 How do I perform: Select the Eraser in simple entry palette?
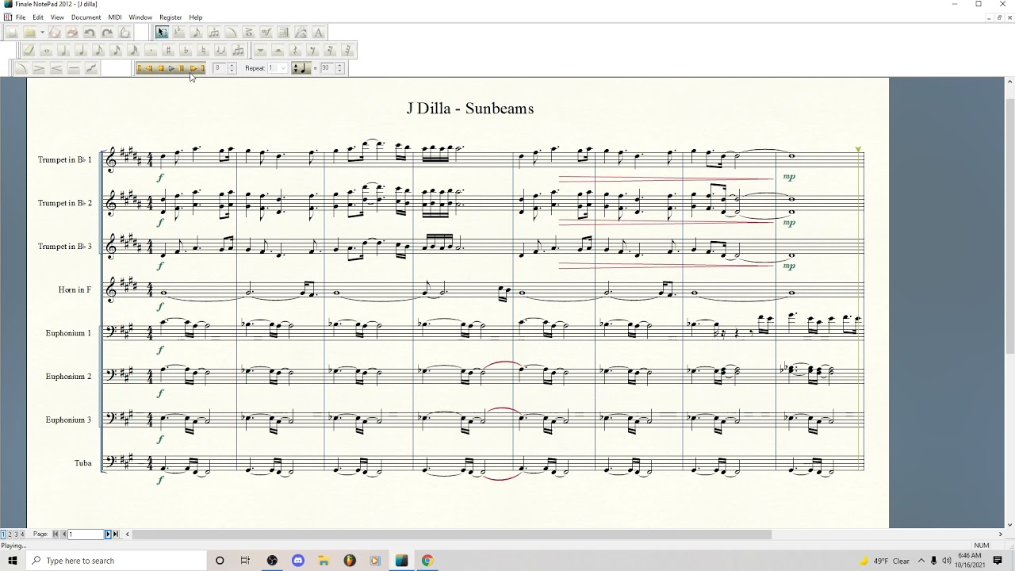[28, 51]
